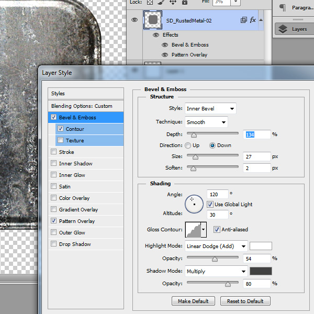Viewport: 314px width, 314px height.
Task: Click highlight Opacity value field showing 54
Action: [257, 259]
